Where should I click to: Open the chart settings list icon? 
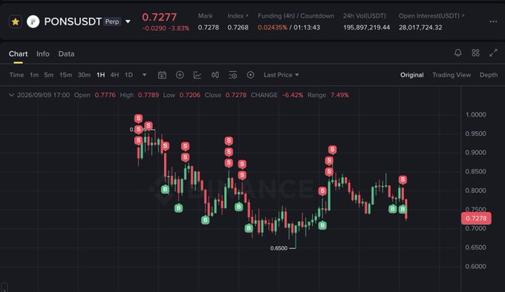(232, 75)
